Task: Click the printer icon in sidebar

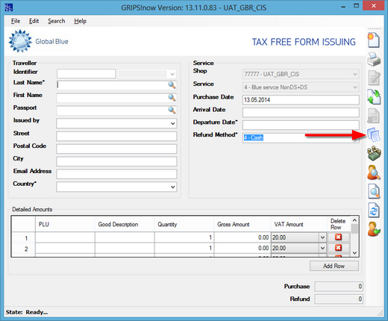Action: click(x=374, y=59)
